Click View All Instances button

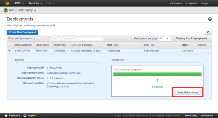[x=188, y=92]
